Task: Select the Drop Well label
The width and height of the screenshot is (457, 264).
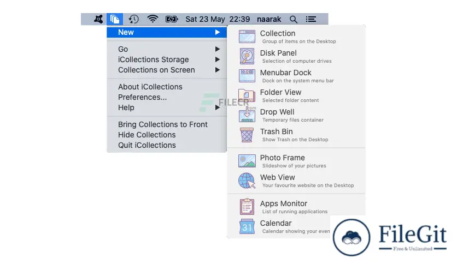Action: coord(277,112)
